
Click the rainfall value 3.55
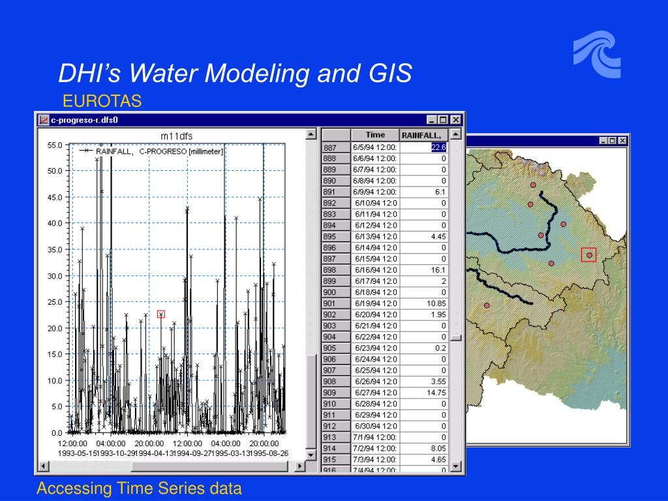click(x=424, y=381)
